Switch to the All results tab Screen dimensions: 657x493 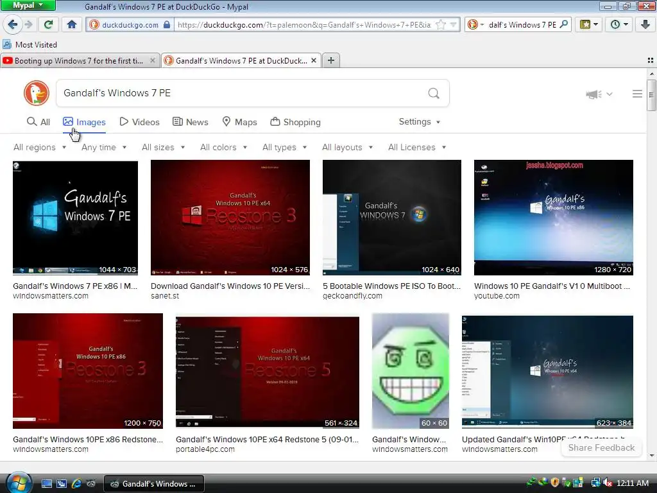[38, 122]
